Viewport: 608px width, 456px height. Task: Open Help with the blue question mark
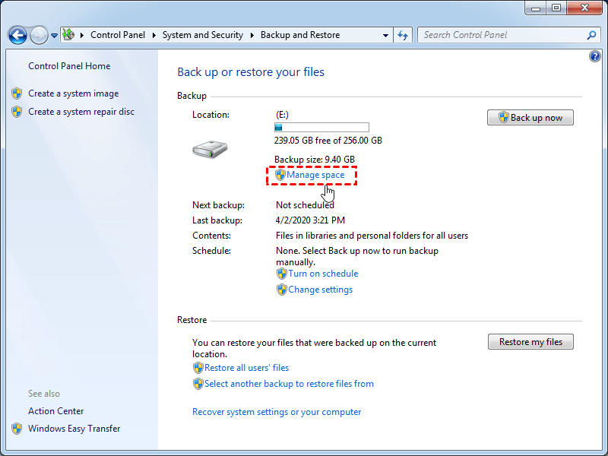click(595, 56)
